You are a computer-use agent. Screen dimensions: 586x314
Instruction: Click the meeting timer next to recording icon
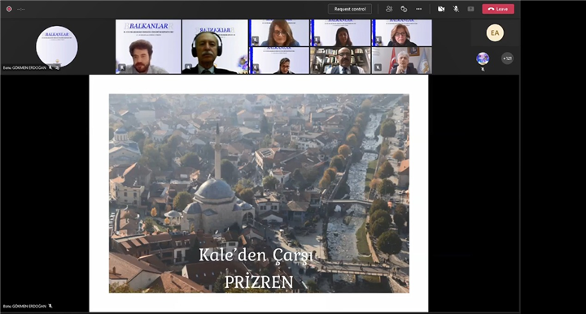pyautogui.click(x=21, y=9)
